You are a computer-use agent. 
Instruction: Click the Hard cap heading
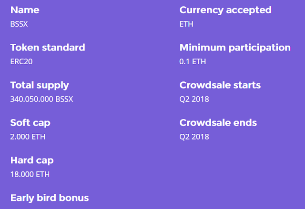[32, 160]
